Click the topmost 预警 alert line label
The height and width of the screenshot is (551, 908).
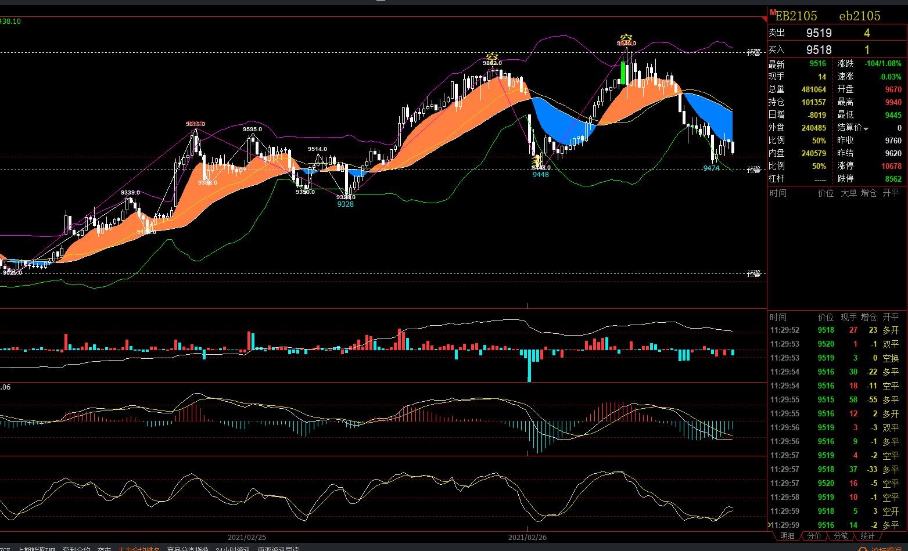753,52
